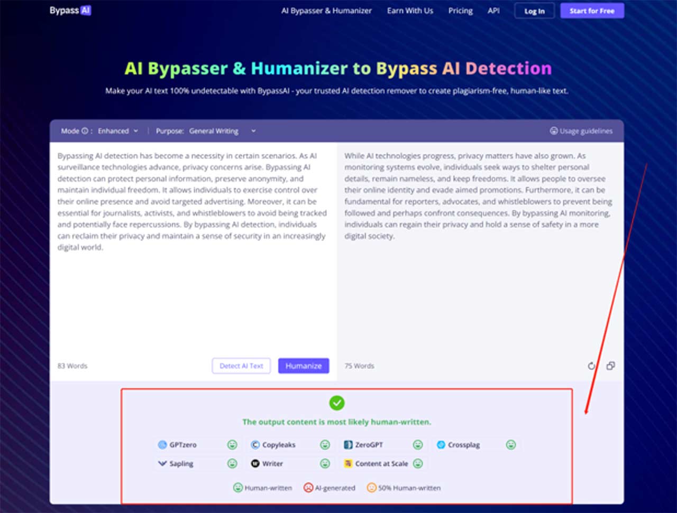This screenshot has height=513, width=677.
Task: Click the Copyleaks detector icon
Action: click(255, 445)
